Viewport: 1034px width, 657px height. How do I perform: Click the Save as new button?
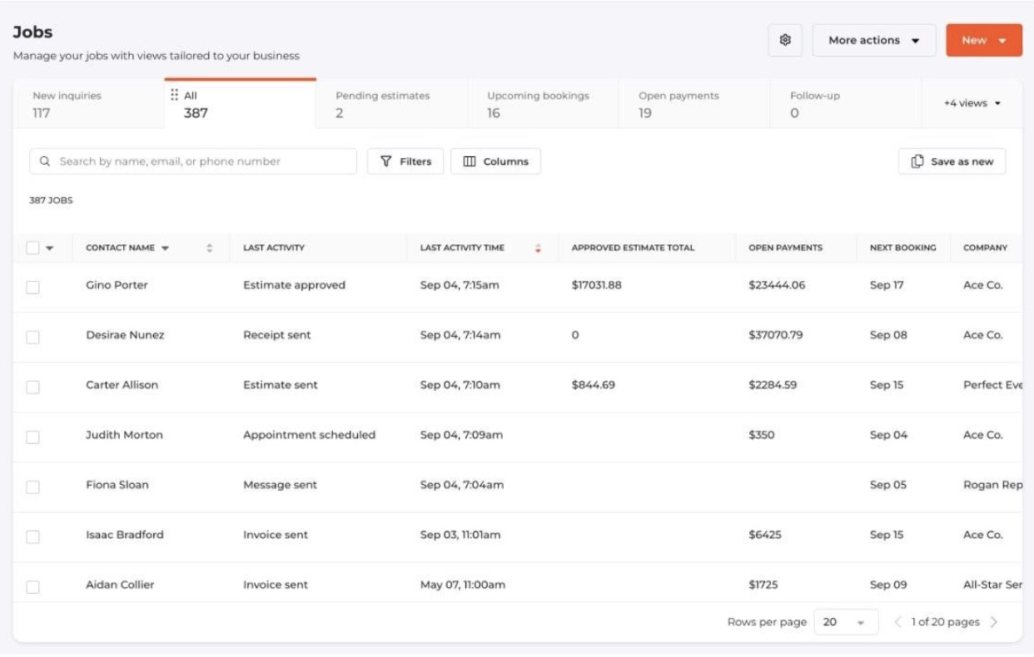[952, 161]
